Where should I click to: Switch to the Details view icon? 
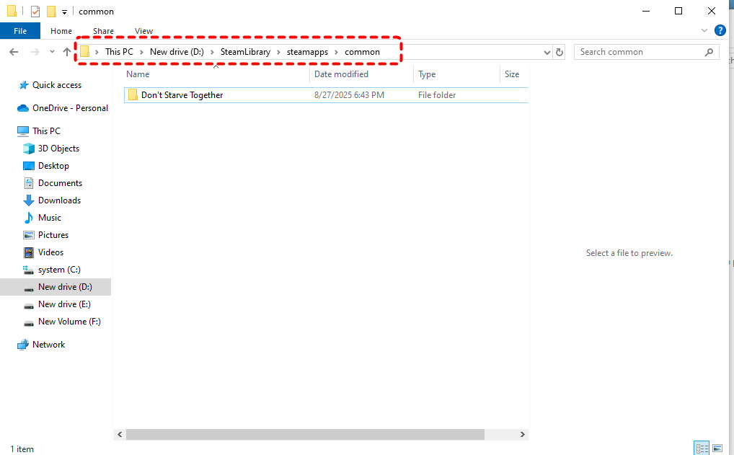click(700, 449)
